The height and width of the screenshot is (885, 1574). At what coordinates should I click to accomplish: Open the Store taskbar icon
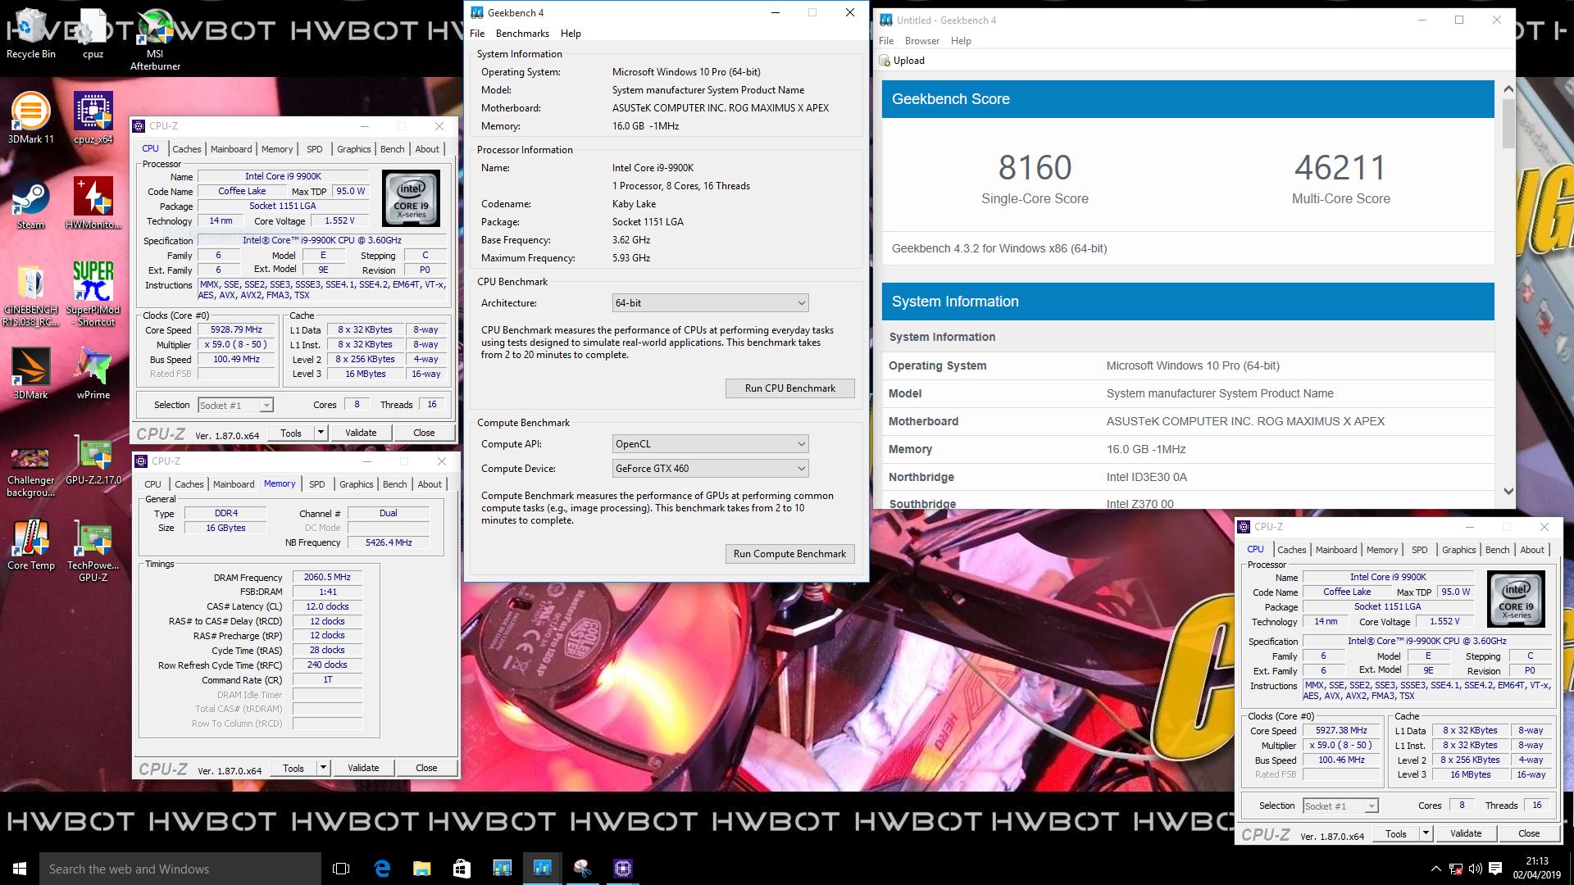pyautogui.click(x=462, y=869)
